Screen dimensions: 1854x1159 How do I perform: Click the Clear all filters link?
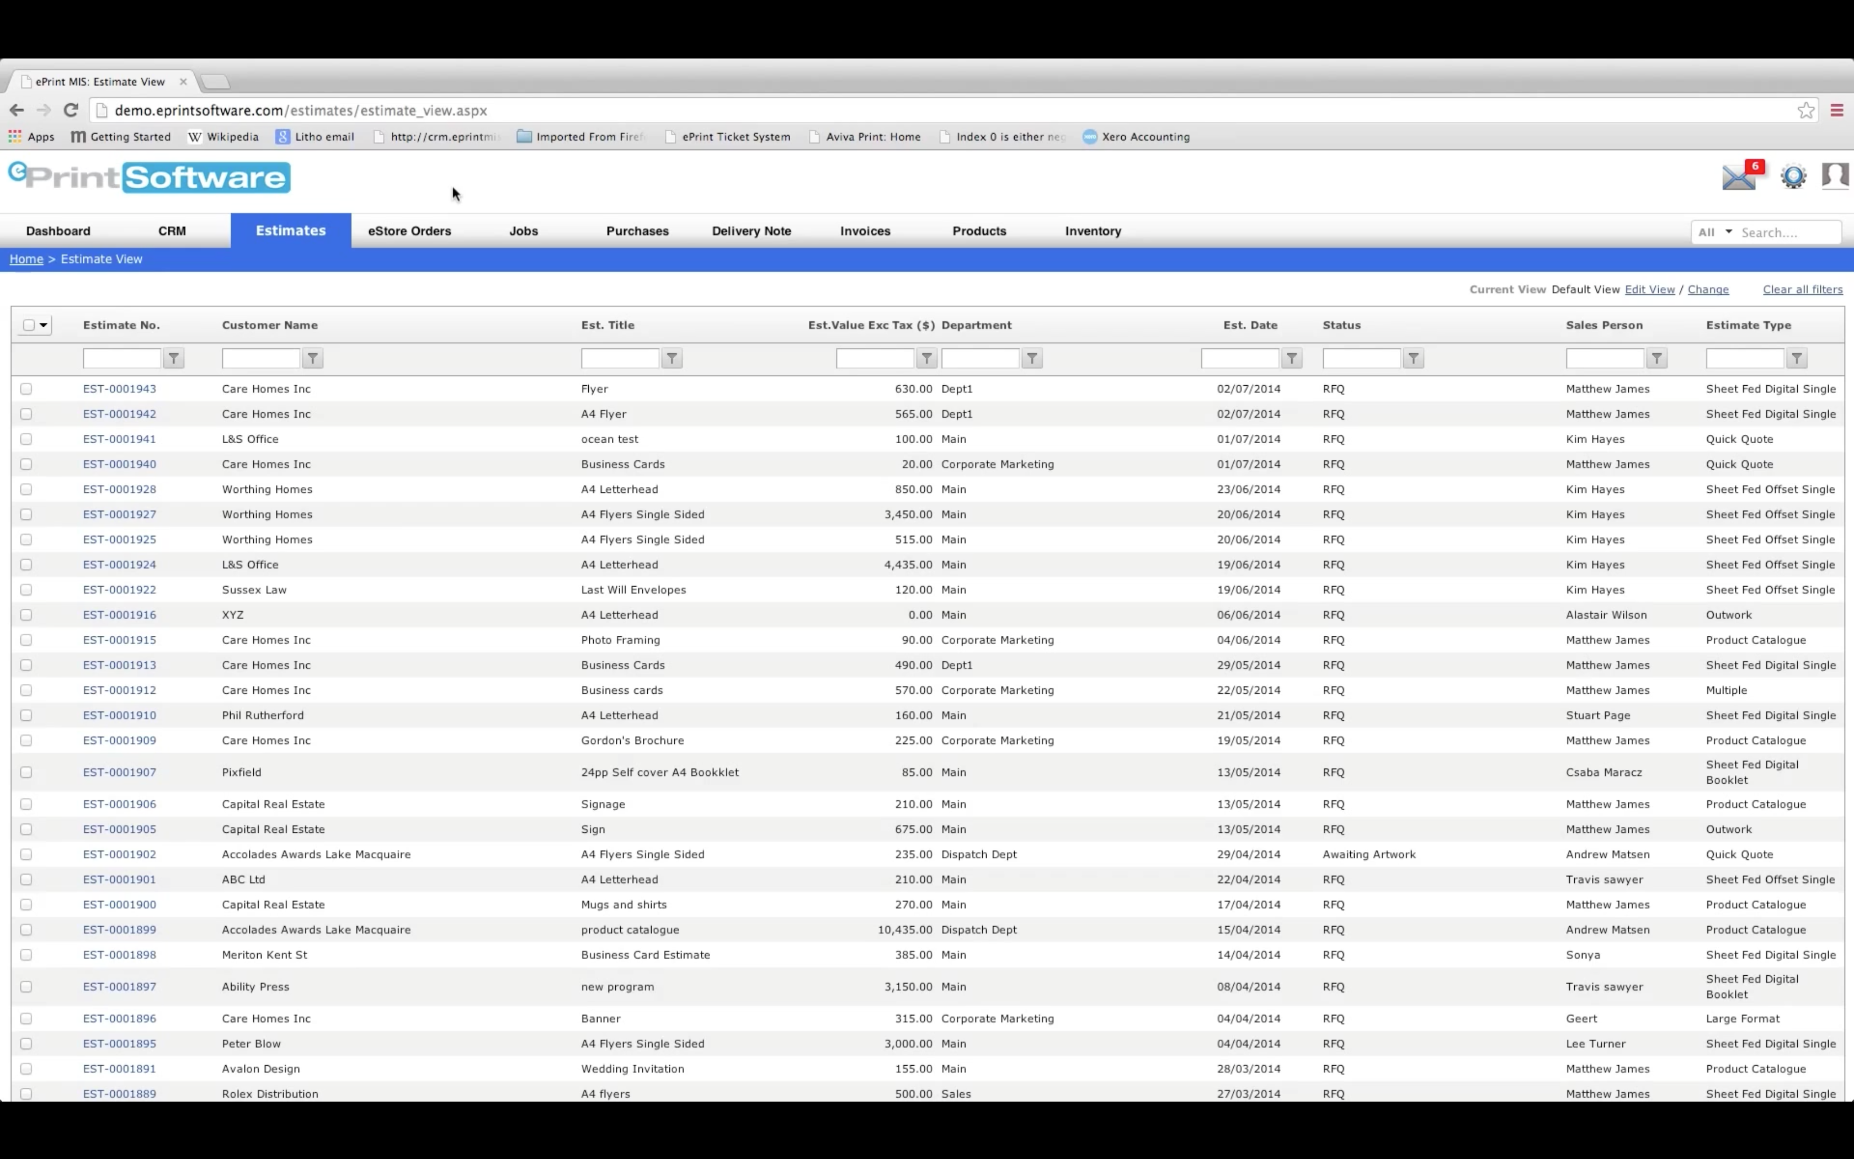click(1802, 289)
